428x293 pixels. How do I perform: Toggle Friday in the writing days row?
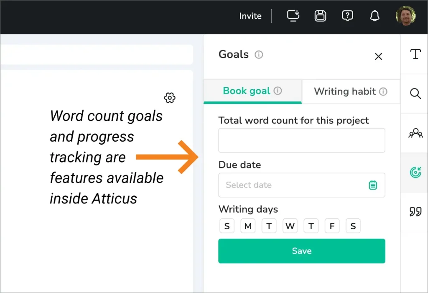(332, 225)
